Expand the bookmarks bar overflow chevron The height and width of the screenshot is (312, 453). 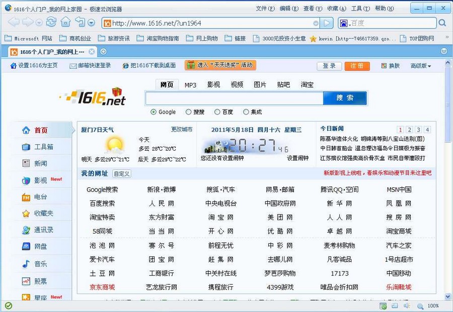447,37
